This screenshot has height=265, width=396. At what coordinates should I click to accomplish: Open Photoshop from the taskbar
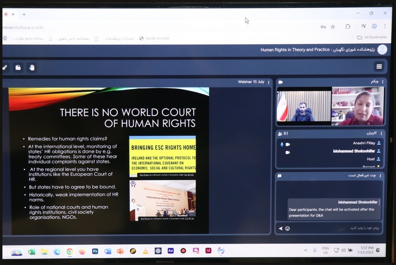coord(95,251)
